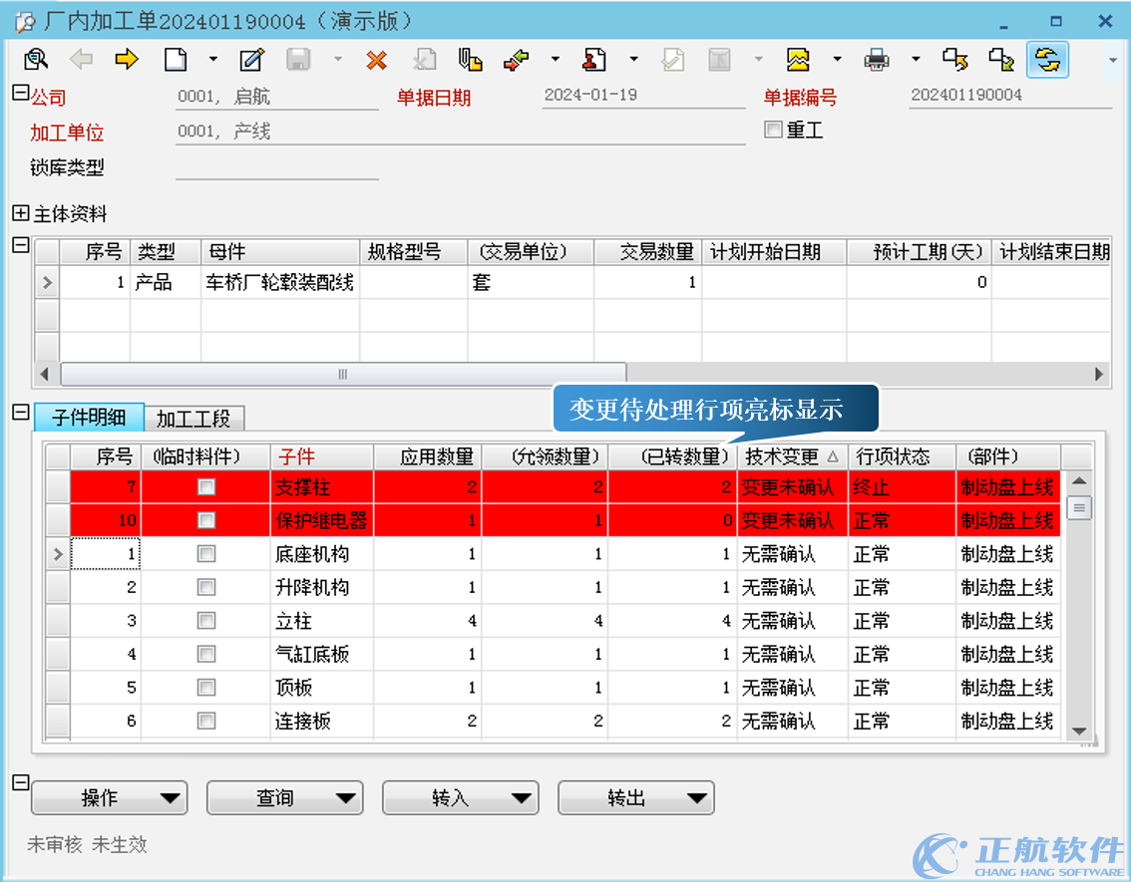Image resolution: width=1131 pixels, height=882 pixels.
Task: Open the 查询 button menu
Action: pyautogui.click(x=285, y=797)
